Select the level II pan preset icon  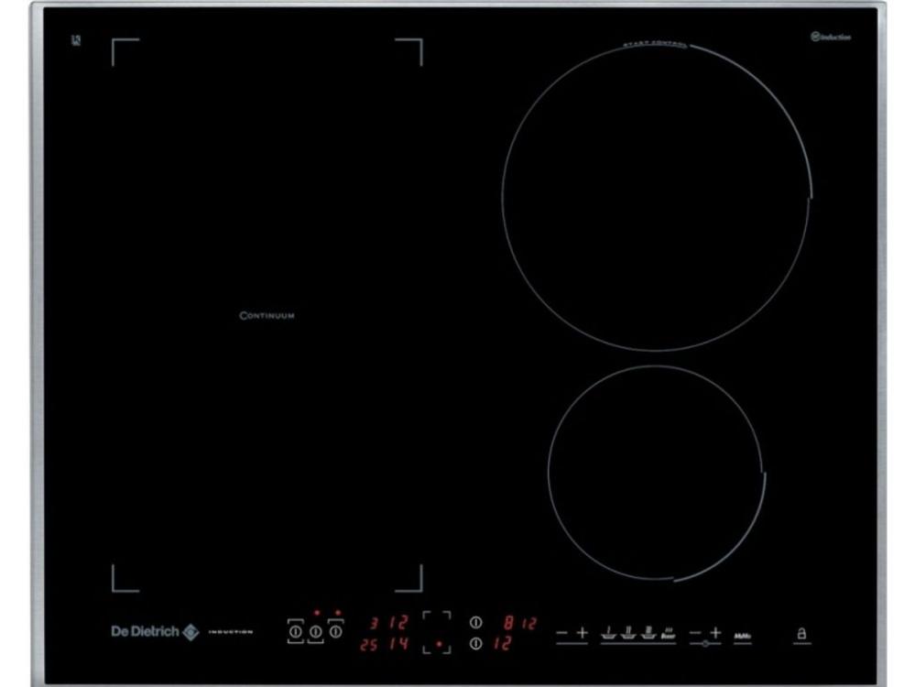628,633
